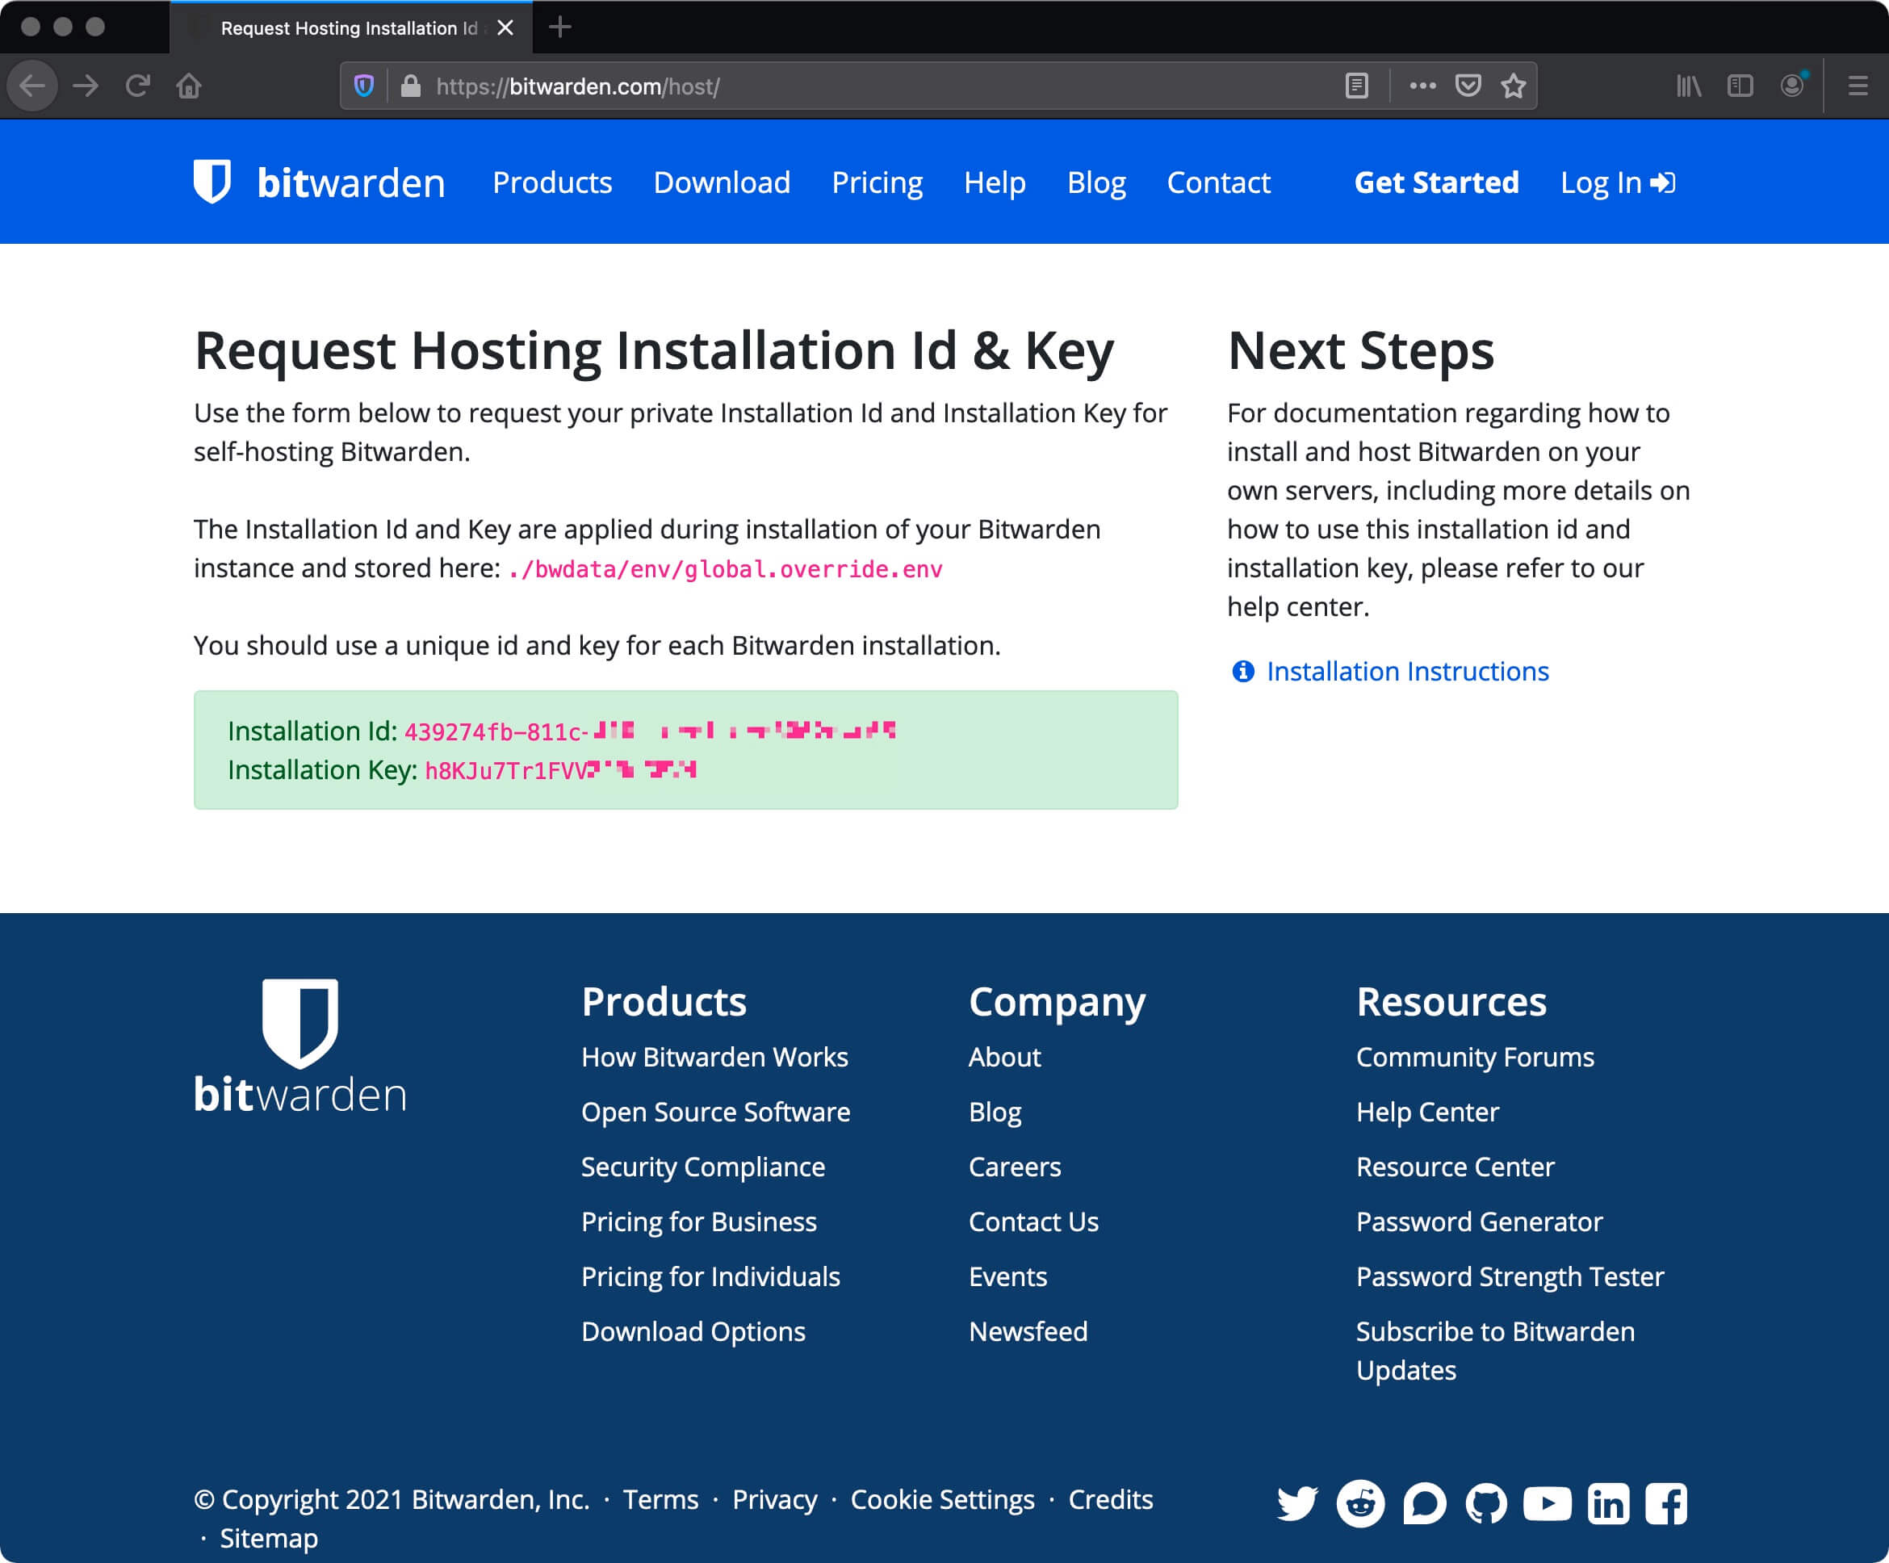Open Help in the top navigation
Viewport: 1889px width, 1563px height.
pos(995,182)
